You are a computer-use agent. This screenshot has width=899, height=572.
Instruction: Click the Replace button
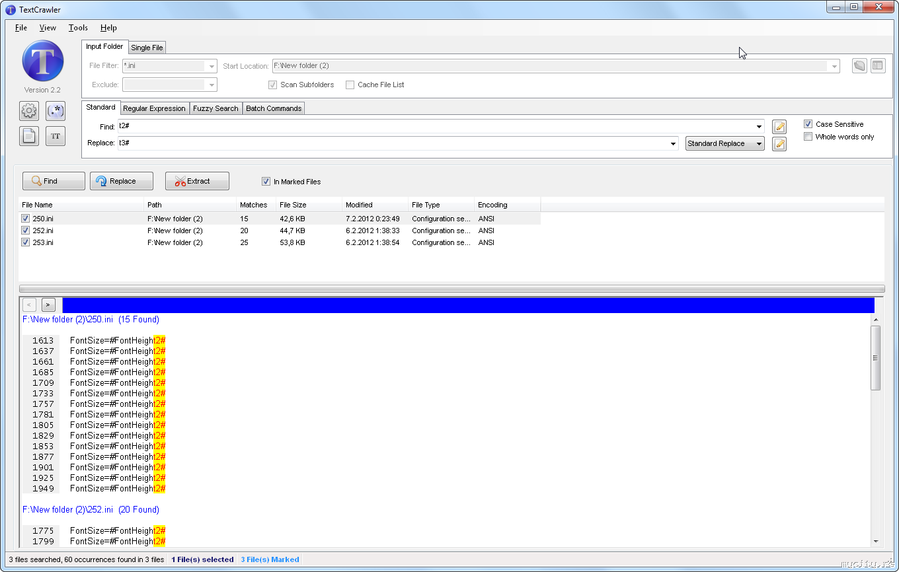point(122,181)
